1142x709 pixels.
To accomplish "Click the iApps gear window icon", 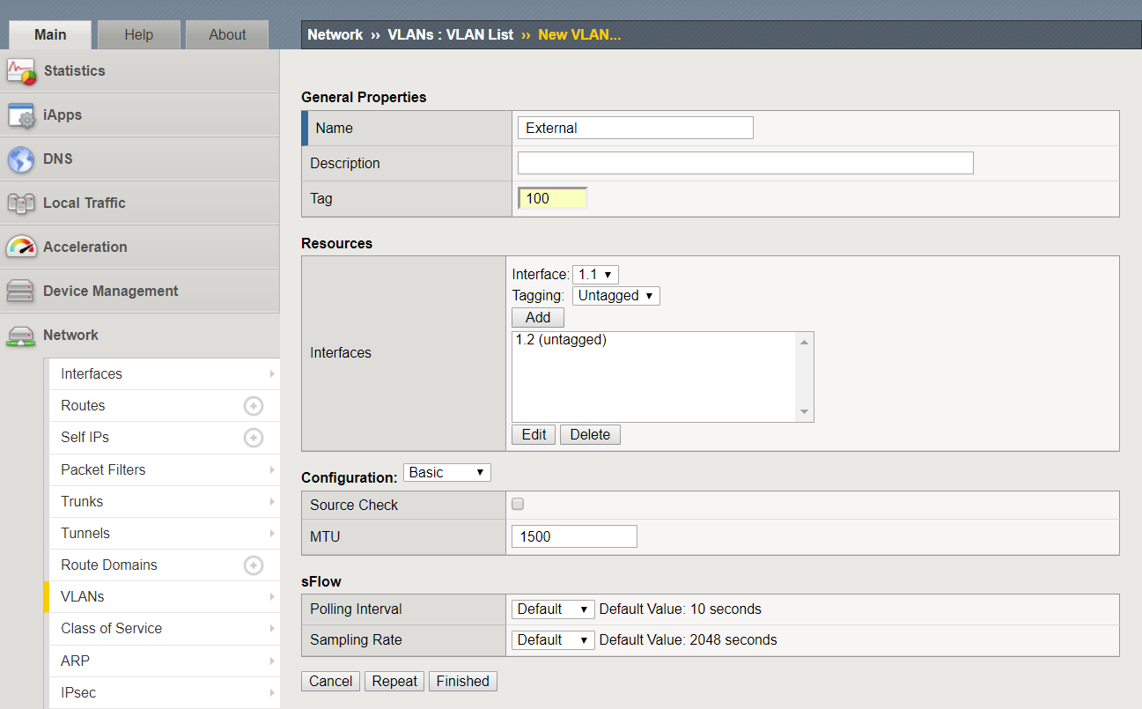I will click(21, 115).
